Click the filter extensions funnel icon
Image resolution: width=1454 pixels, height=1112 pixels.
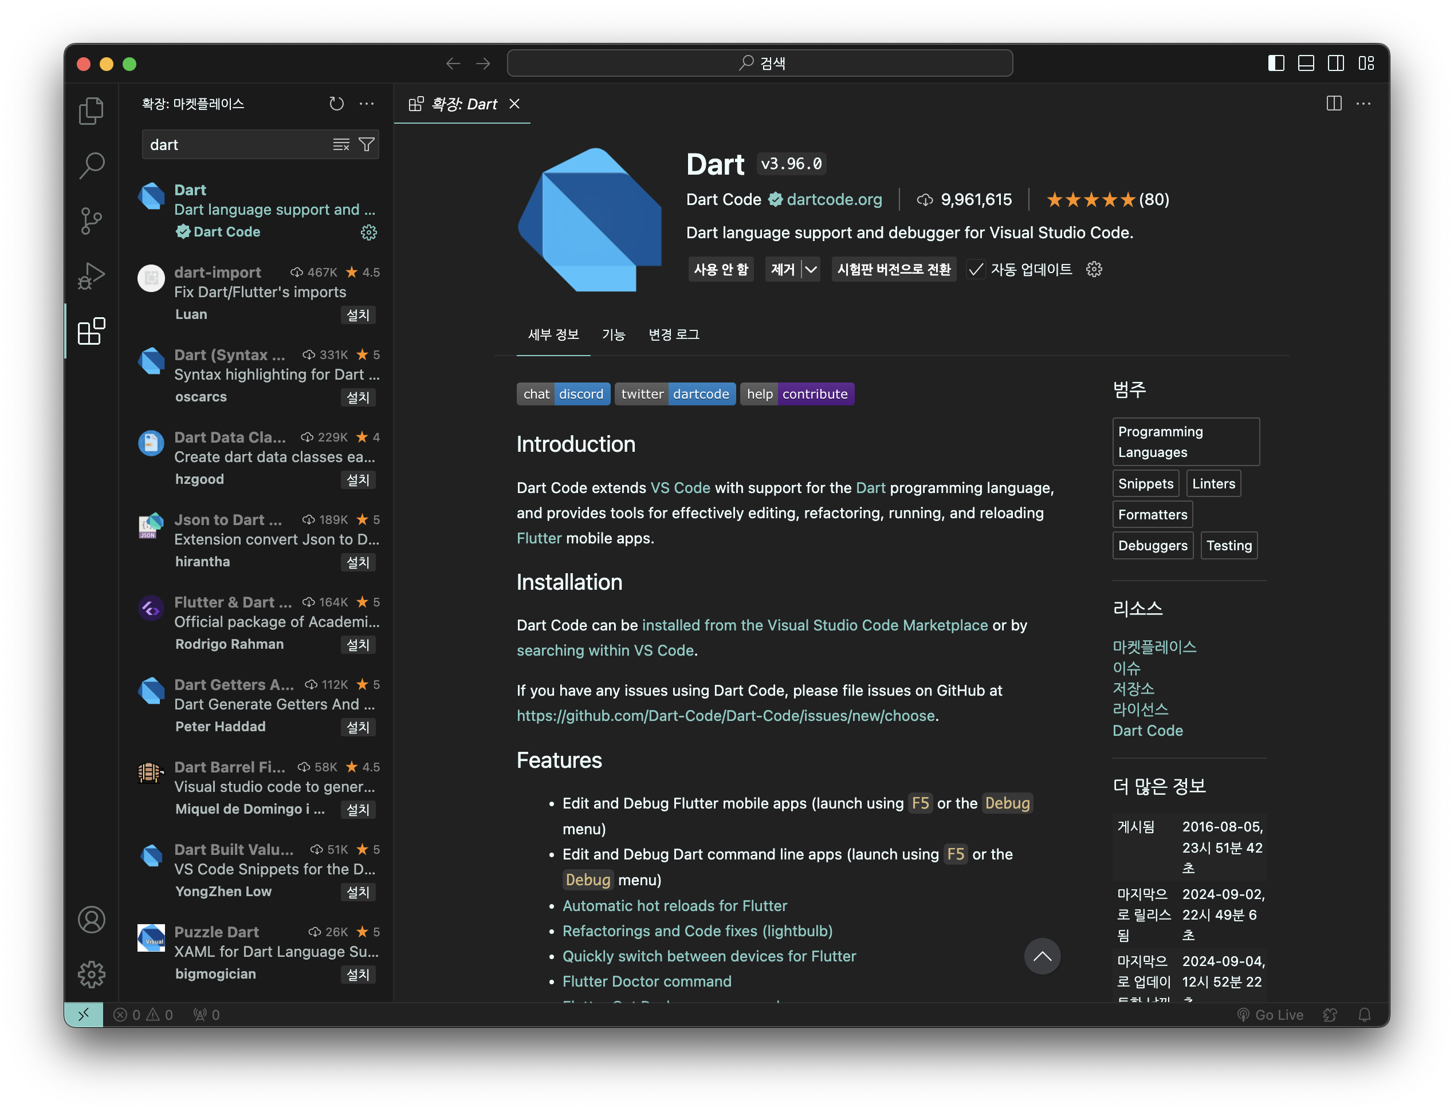tap(366, 145)
